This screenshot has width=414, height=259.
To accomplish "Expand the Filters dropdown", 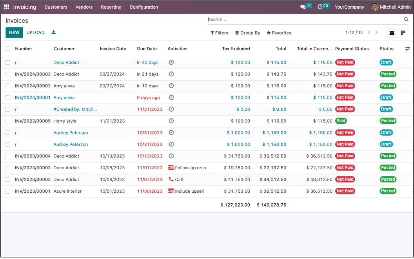I will pos(219,33).
